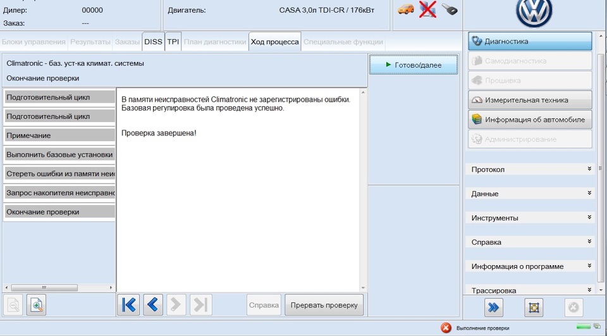This screenshot has height=336, width=607.
Task: Click the fullscreen frame icon button
Action: click(x=534, y=308)
